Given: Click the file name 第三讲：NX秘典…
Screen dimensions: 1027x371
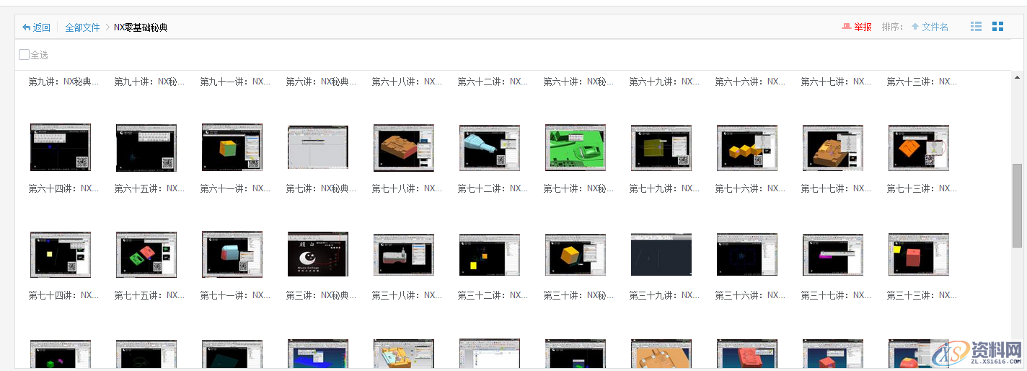Looking at the screenshot, I should pos(322,295).
